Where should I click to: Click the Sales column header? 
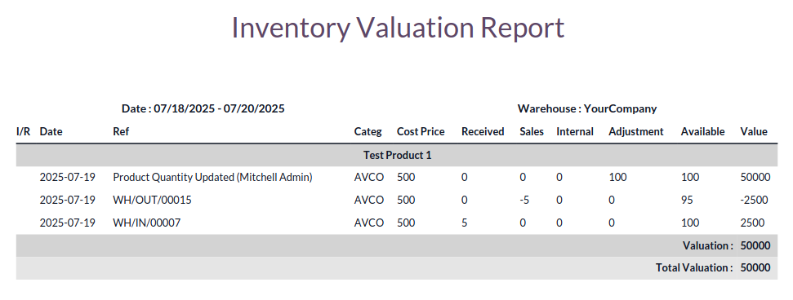532,131
